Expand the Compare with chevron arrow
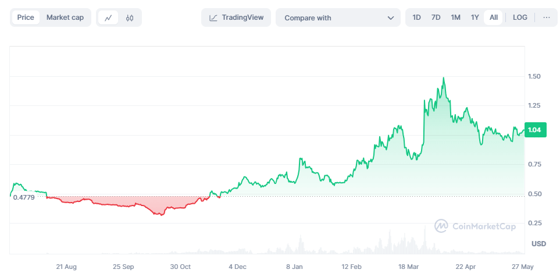560x280 pixels. (x=391, y=18)
